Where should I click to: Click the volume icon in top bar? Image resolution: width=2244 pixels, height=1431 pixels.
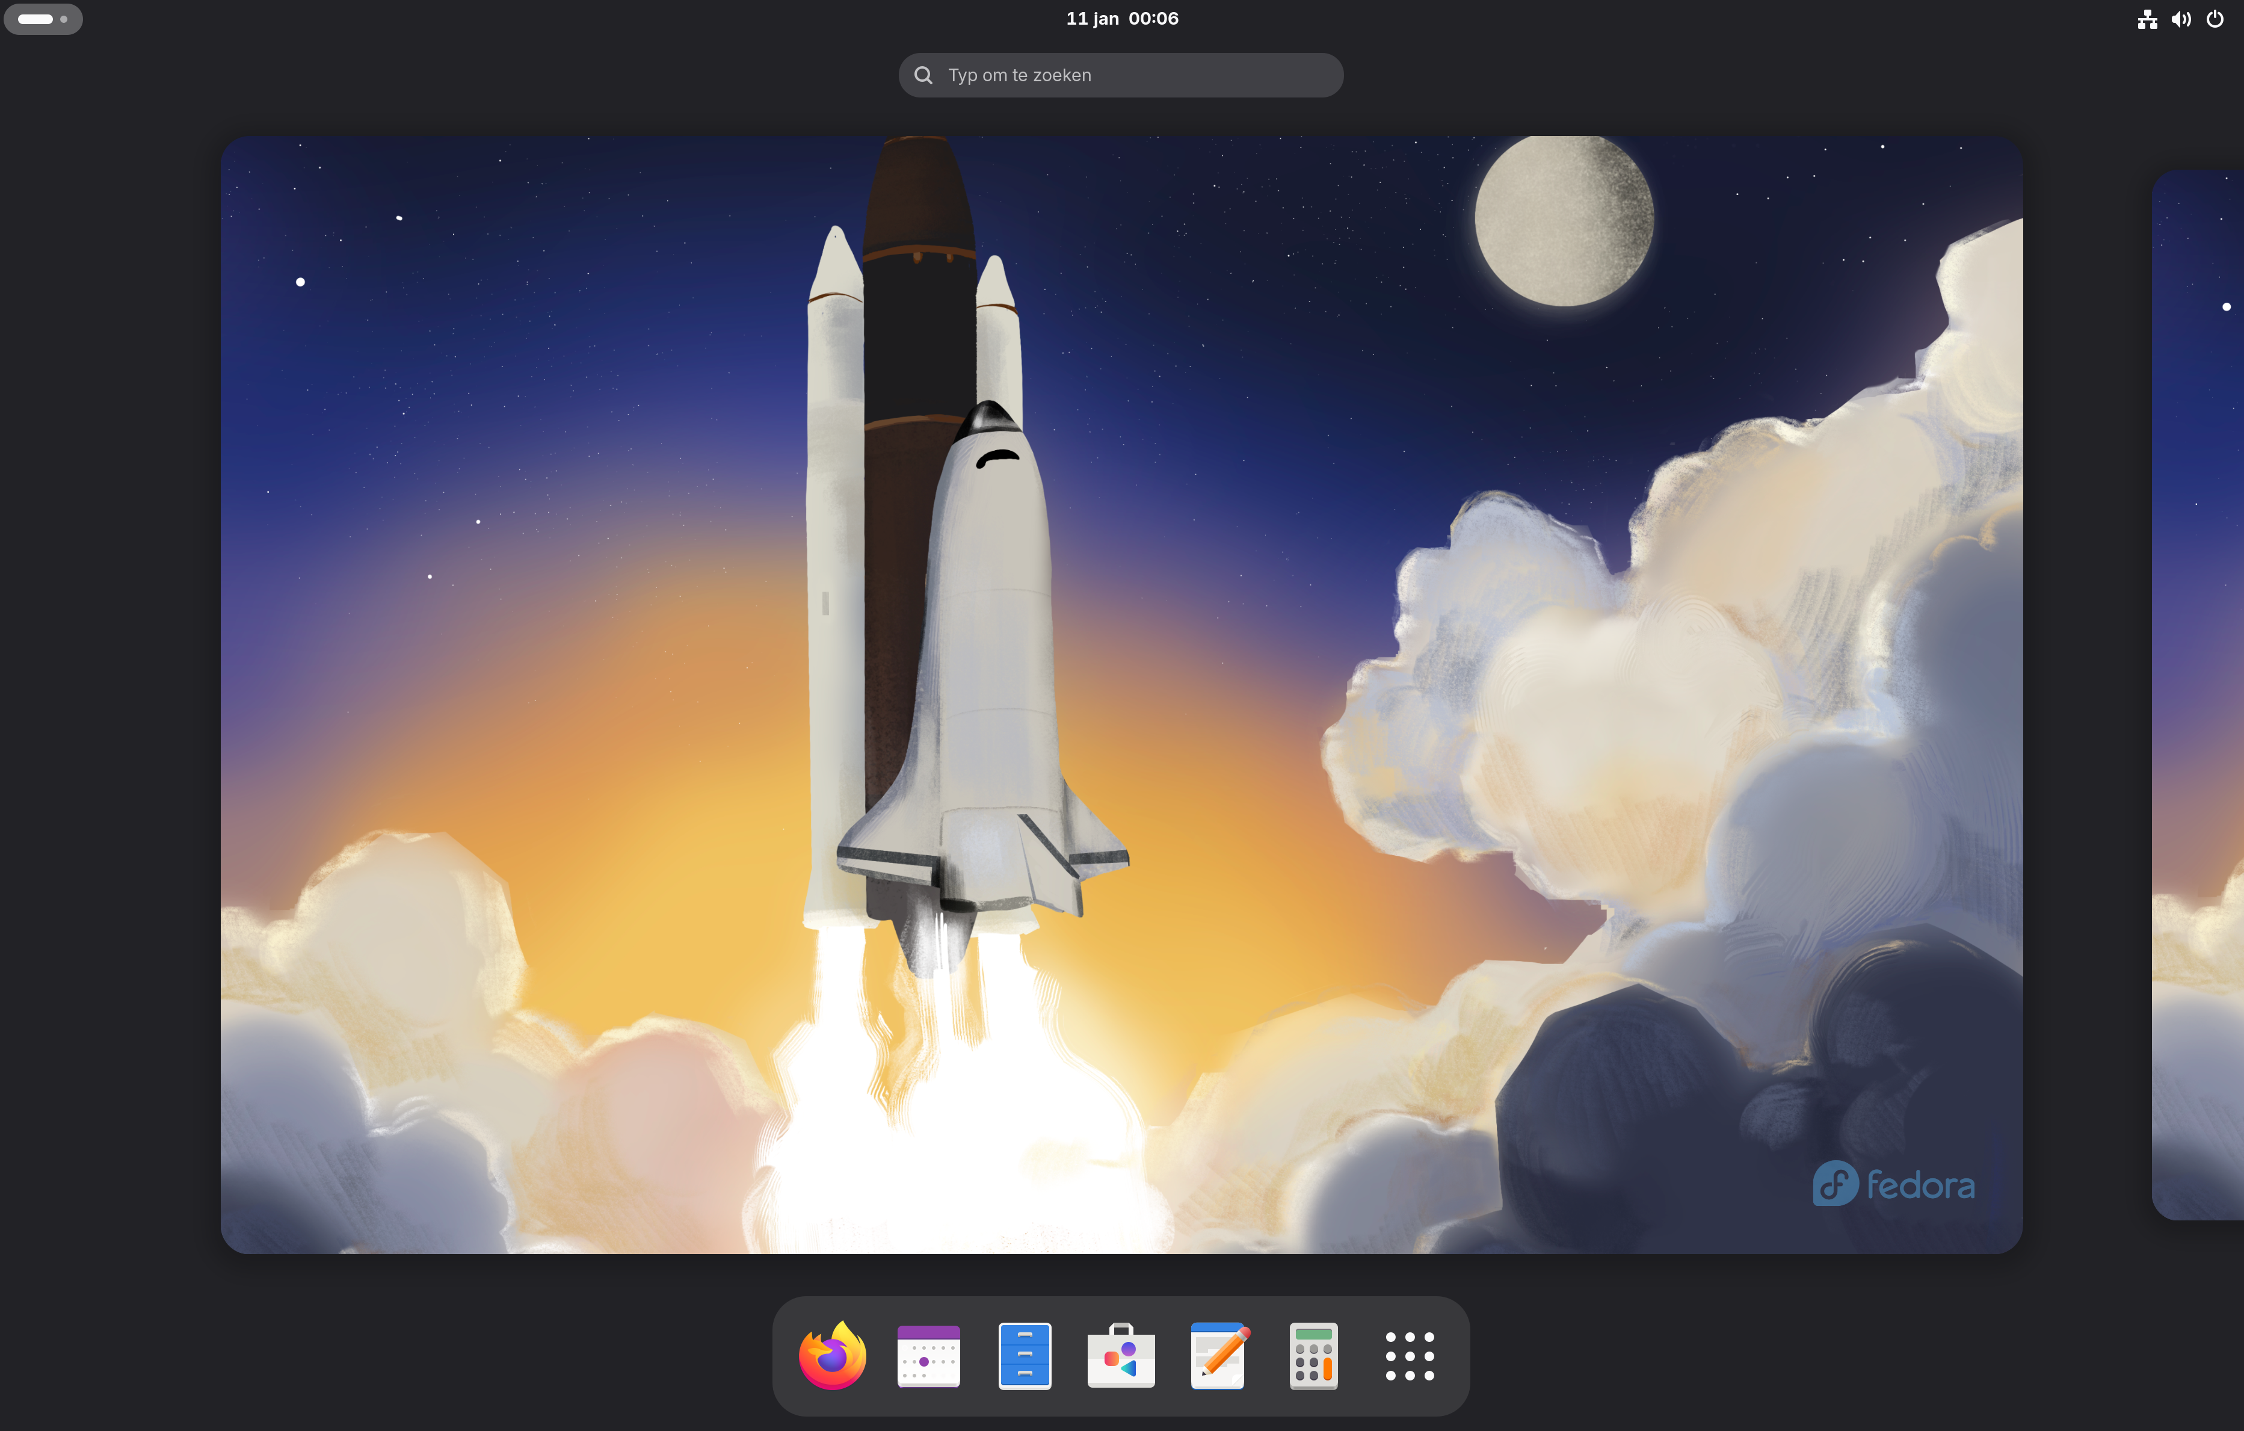2181,19
